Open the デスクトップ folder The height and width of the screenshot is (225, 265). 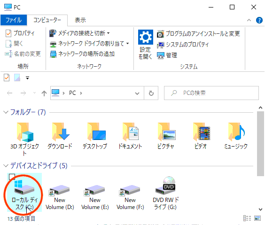click(95, 136)
